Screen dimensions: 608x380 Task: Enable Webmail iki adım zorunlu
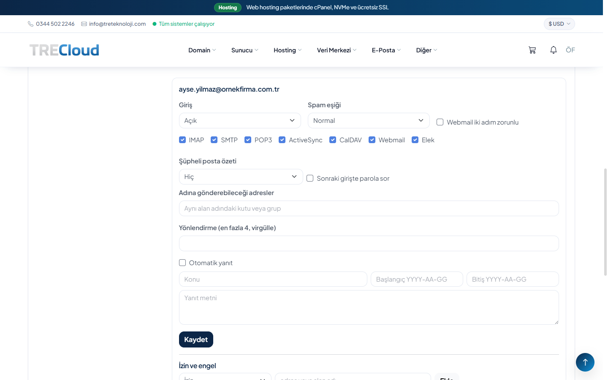[440, 122]
